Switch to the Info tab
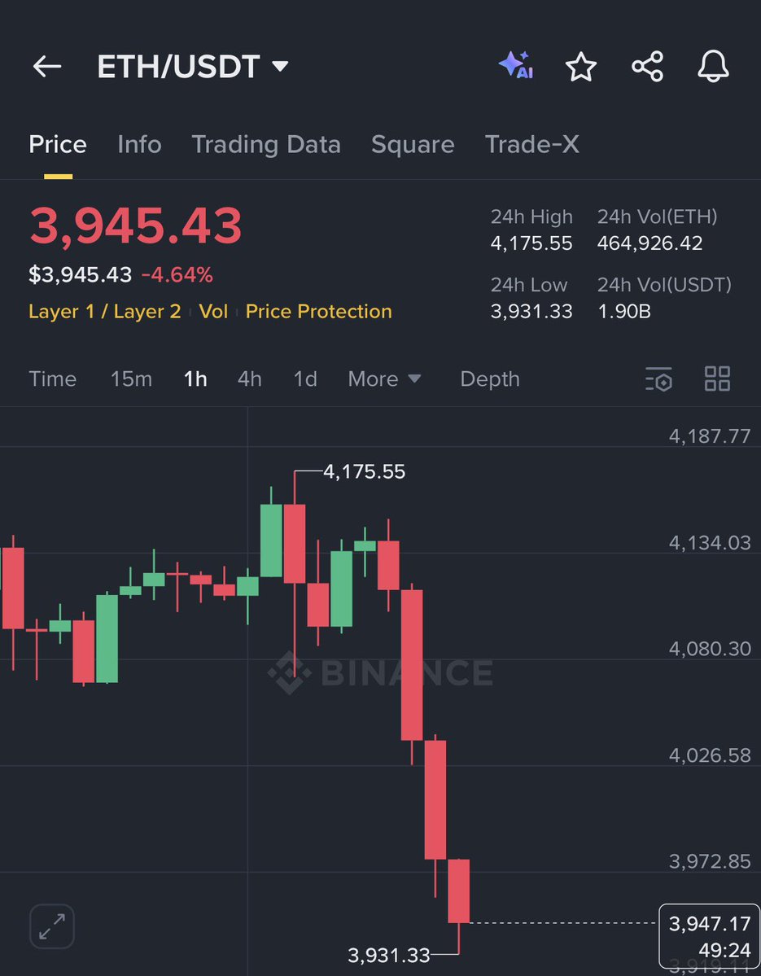 pyautogui.click(x=139, y=145)
